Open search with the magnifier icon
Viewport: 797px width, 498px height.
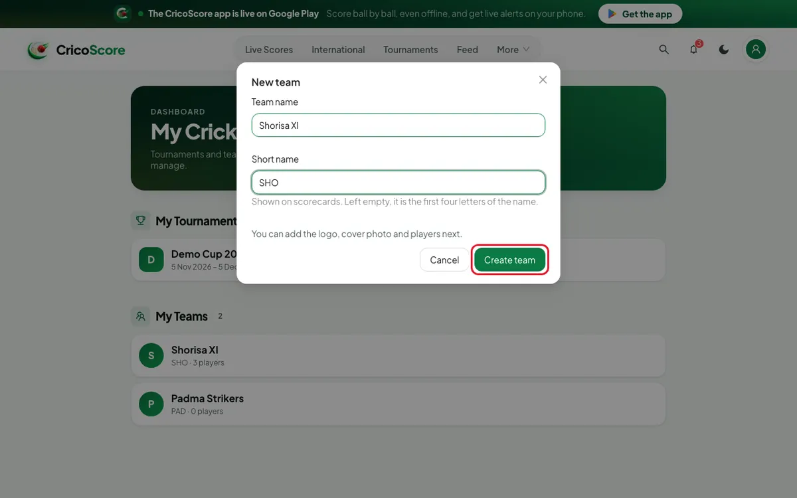[x=664, y=49]
